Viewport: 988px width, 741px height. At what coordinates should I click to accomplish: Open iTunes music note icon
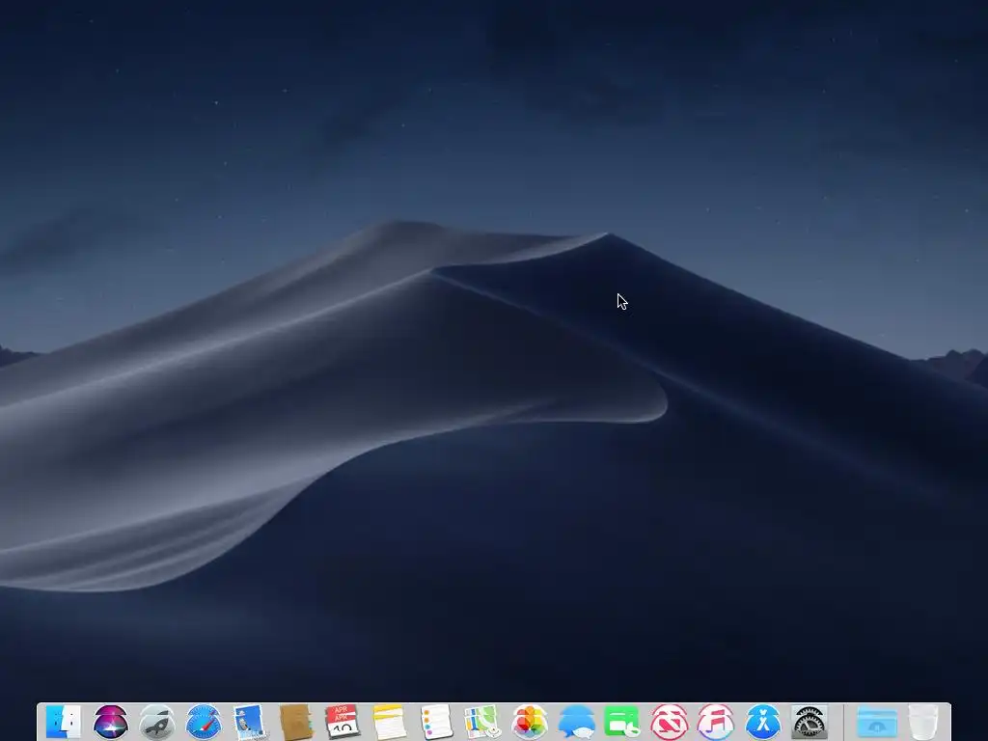[716, 722]
